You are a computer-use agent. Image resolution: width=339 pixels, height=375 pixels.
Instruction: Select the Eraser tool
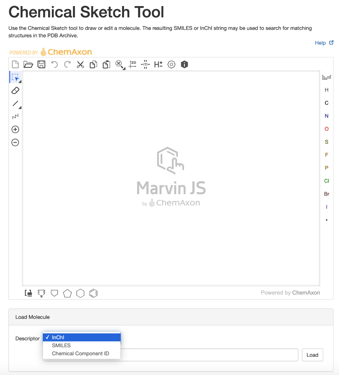15,90
